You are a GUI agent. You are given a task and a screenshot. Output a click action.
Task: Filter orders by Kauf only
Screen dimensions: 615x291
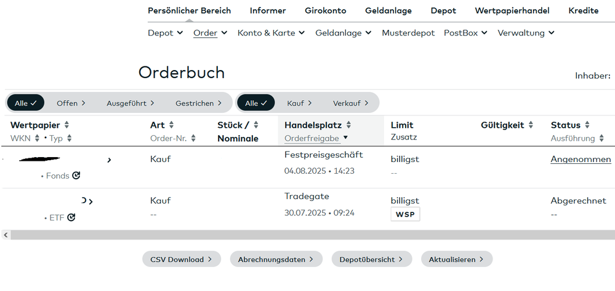coord(300,103)
